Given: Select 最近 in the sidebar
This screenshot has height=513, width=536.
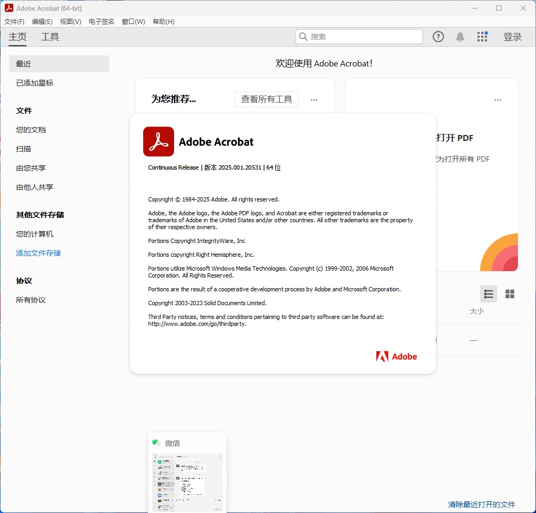Looking at the screenshot, I should tap(59, 64).
